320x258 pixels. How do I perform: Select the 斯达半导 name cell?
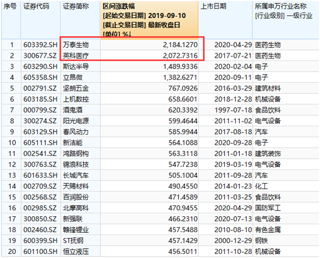click(76, 67)
